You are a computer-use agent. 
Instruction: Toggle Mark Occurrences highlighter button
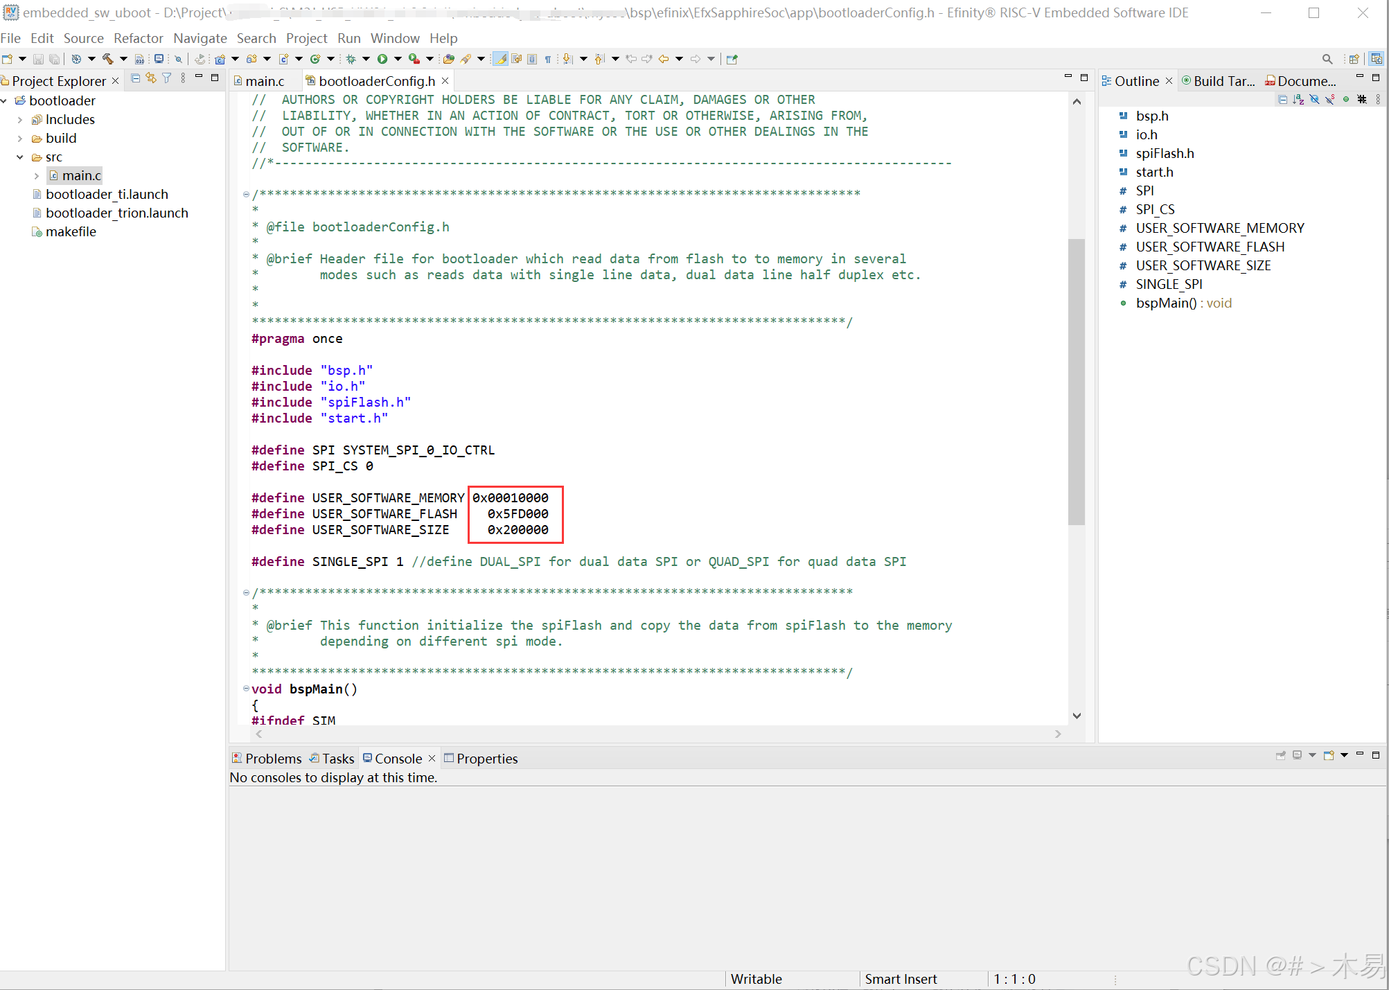pyautogui.click(x=500, y=59)
